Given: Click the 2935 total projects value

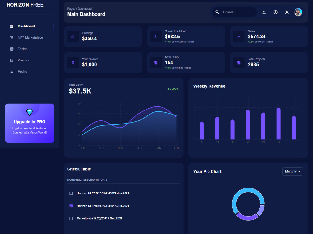Looking at the screenshot, I should [x=253, y=65].
